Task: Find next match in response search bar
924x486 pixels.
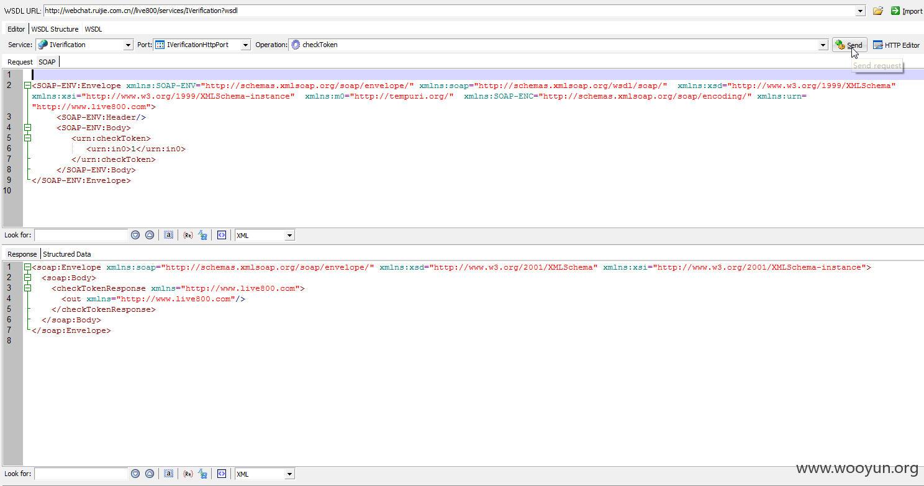Action: coord(135,474)
